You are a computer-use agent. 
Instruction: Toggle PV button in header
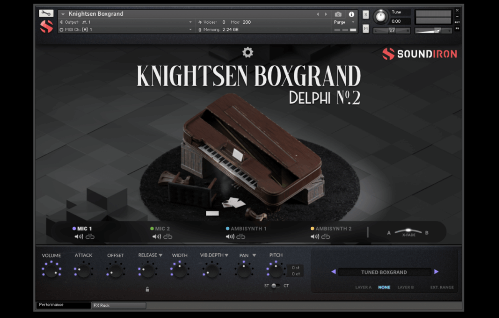point(457,28)
